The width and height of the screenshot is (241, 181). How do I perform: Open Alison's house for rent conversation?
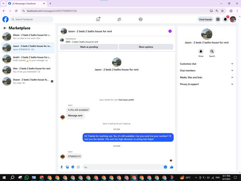point(28,37)
